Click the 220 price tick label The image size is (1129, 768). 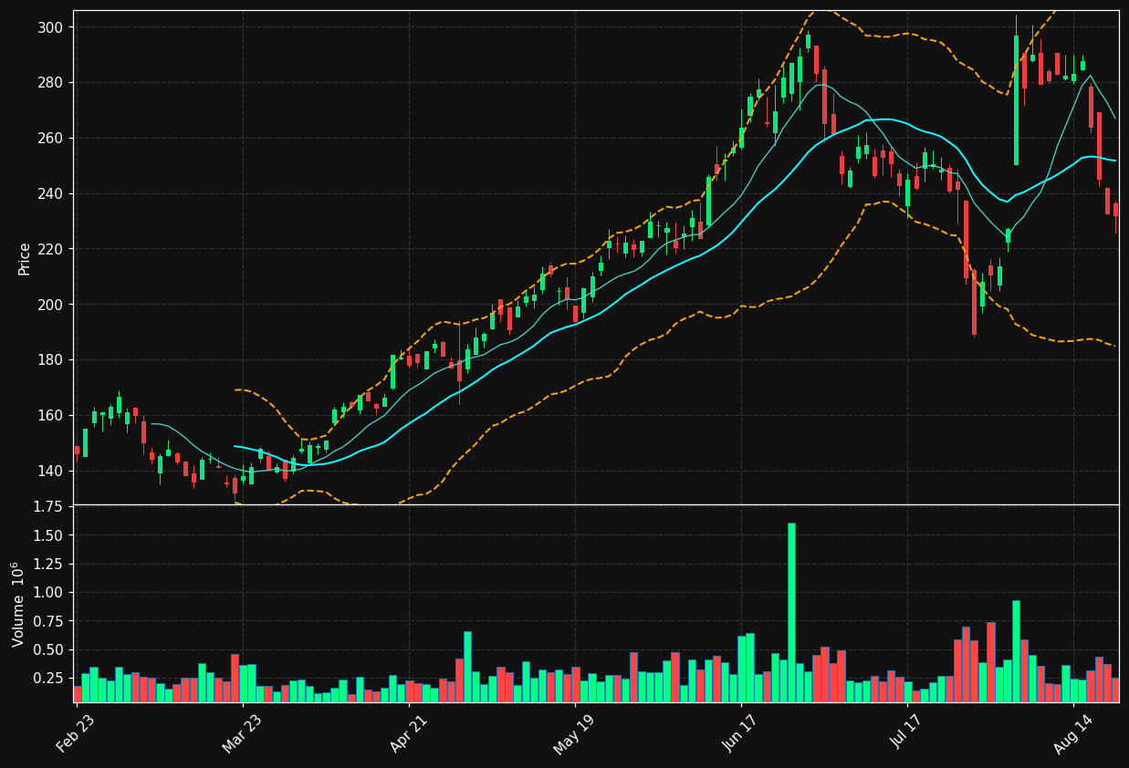[x=51, y=249]
